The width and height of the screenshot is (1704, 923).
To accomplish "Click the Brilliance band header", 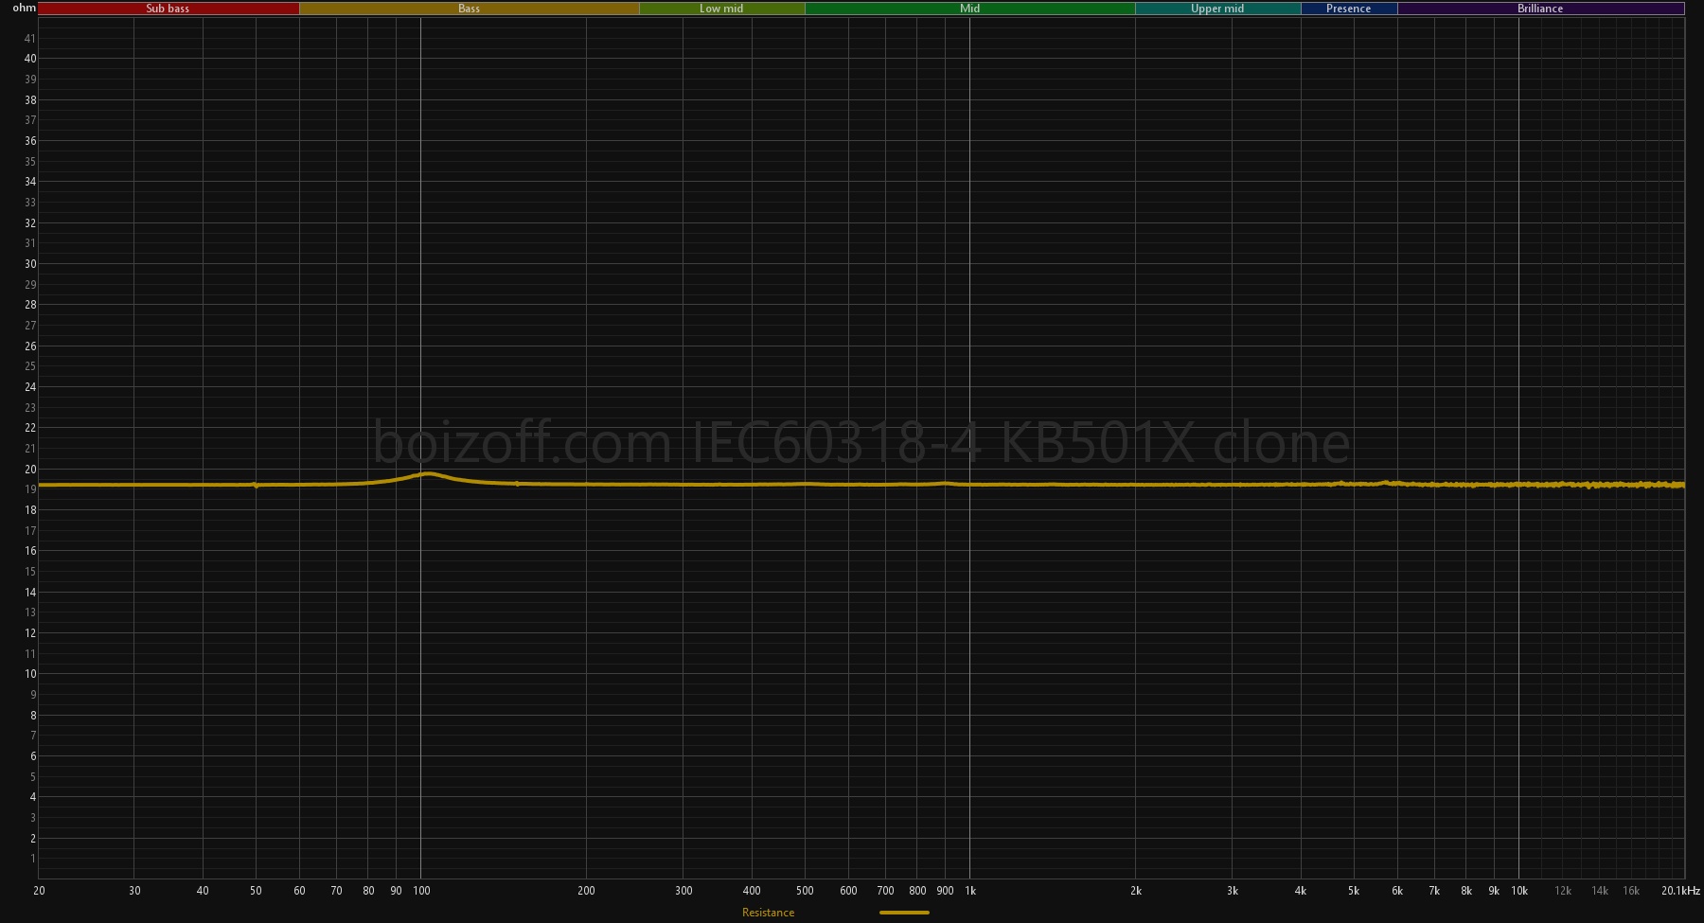I will click(1540, 9).
